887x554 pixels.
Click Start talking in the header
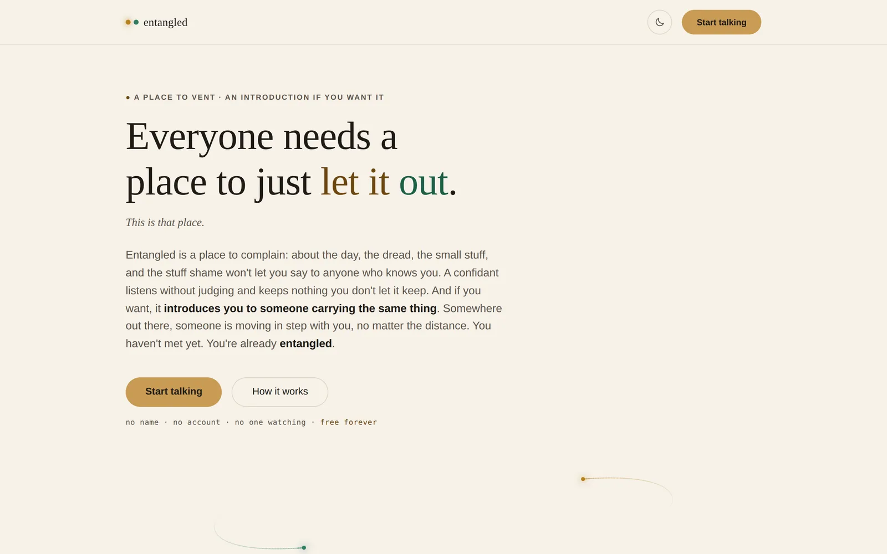pos(721,22)
